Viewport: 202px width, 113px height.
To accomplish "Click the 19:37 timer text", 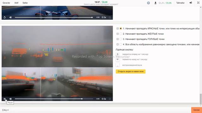I will pyautogui.click(x=97, y=2).
